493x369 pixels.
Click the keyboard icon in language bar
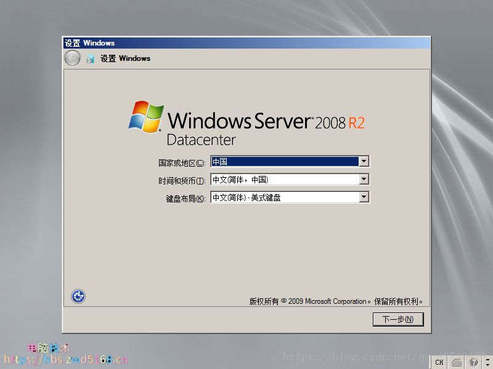[x=457, y=362]
